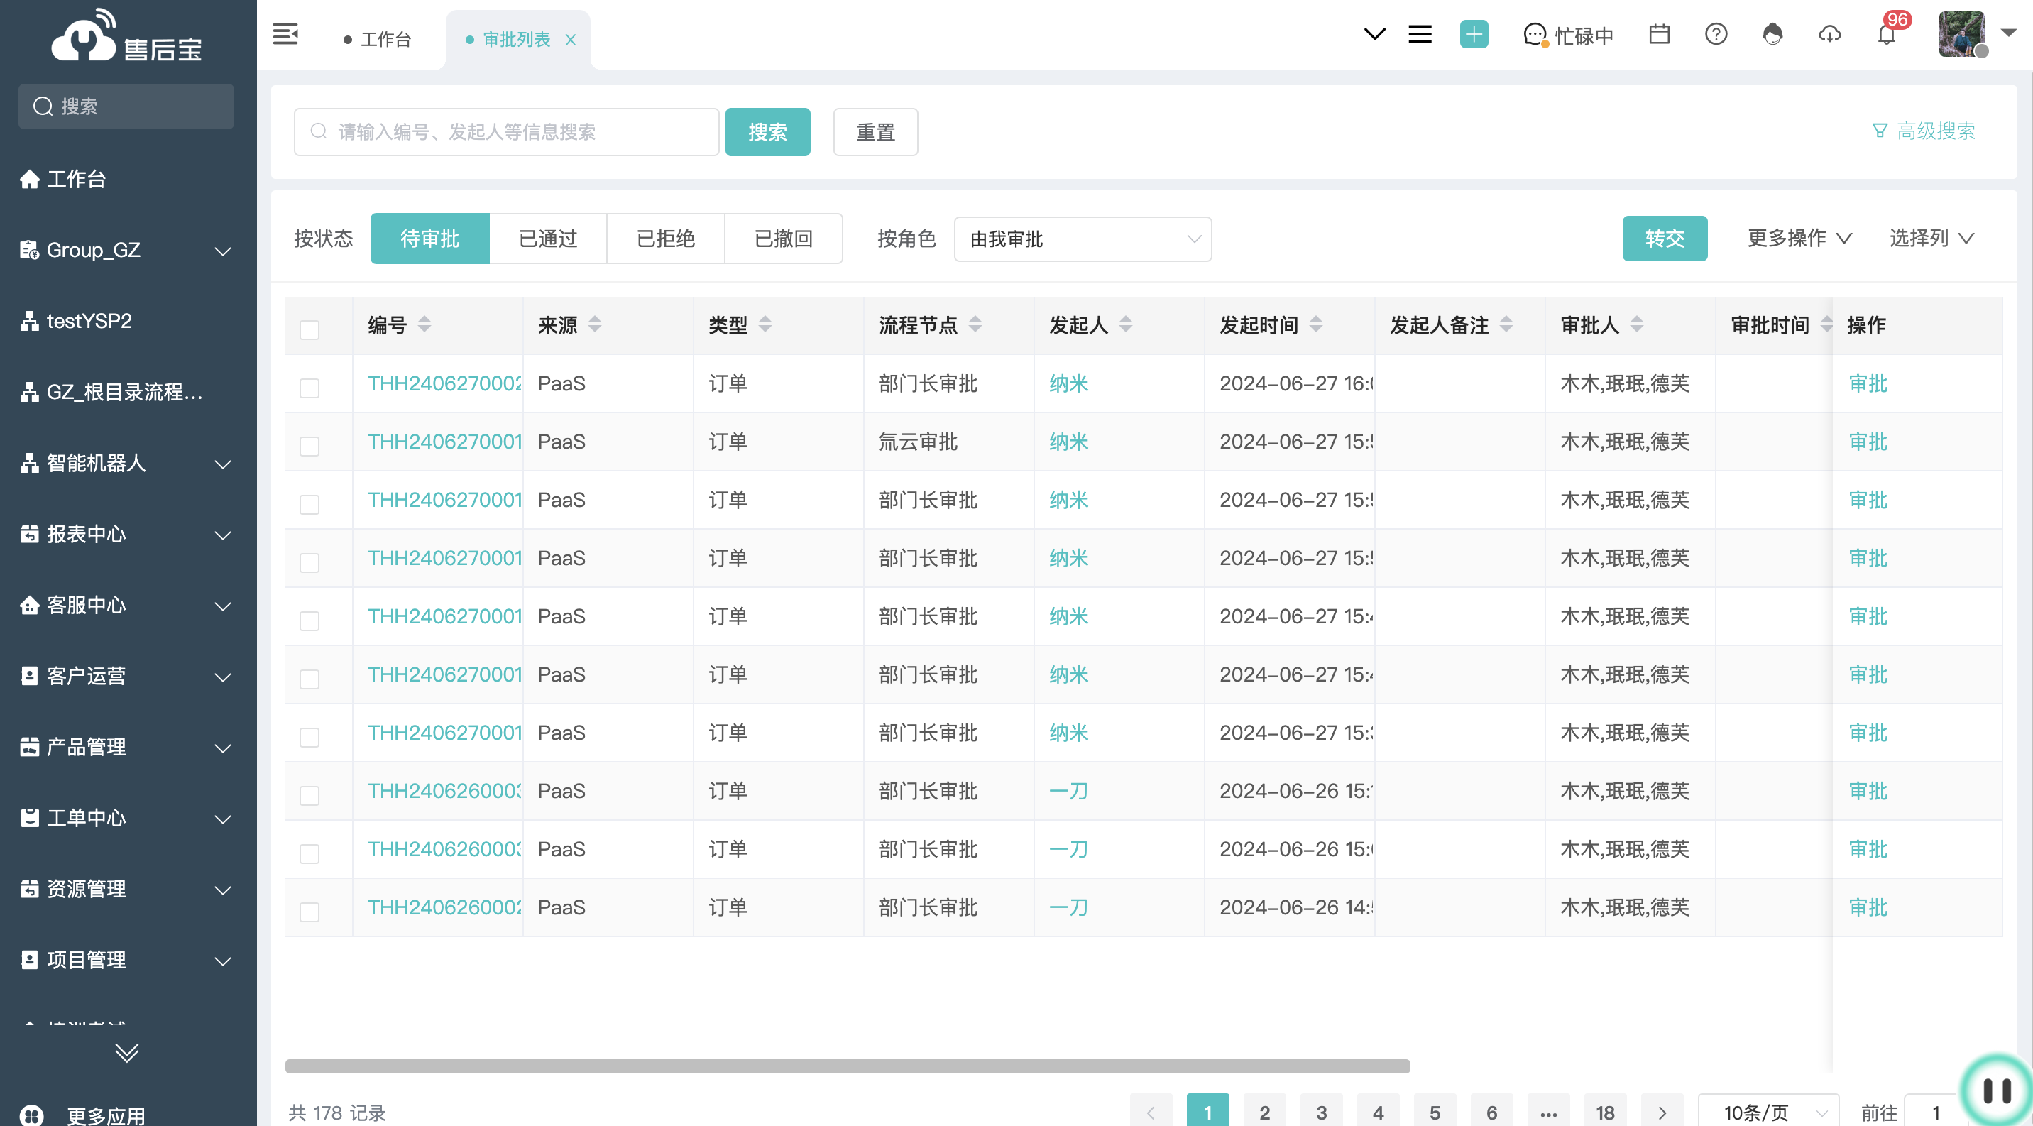This screenshot has width=2033, height=1126.
Task: Close the 审批列表 tab with the X
Action: (571, 40)
